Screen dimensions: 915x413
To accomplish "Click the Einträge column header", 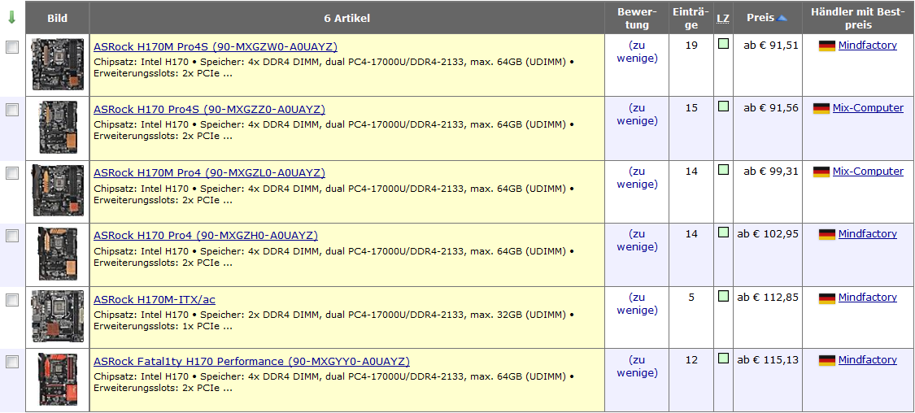I will pos(691,18).
